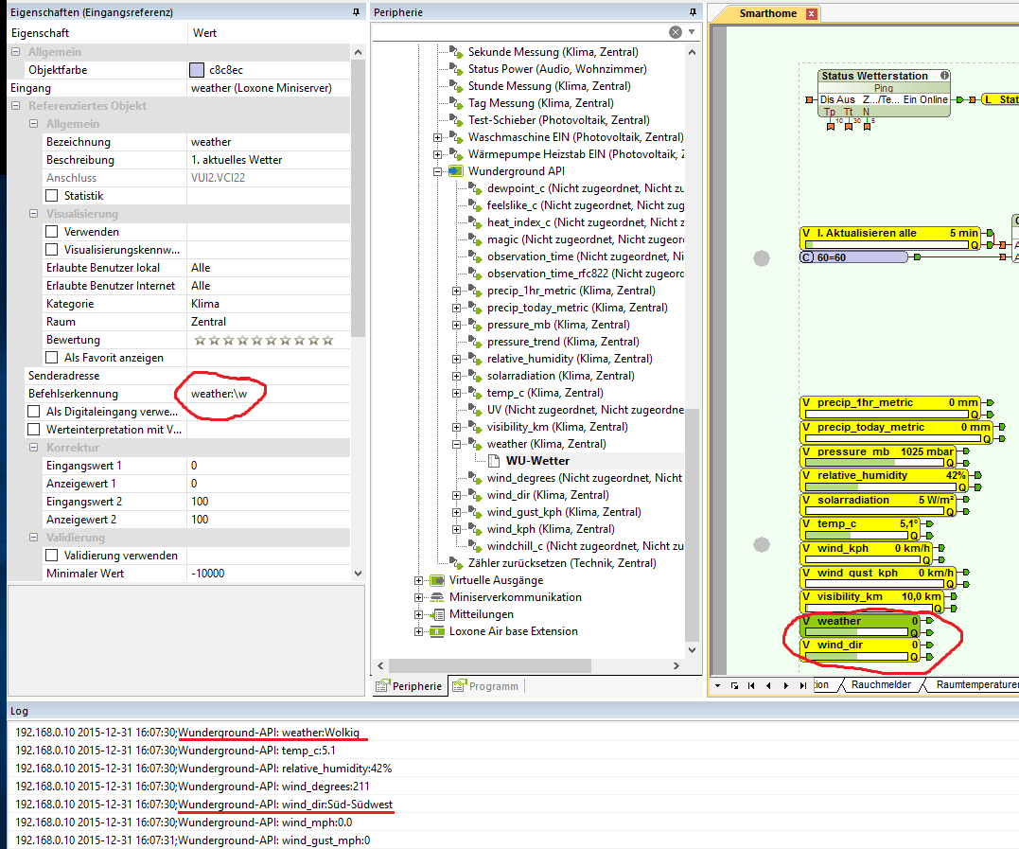The image size is (1019, 849).
Task: Clear the Peripherie search field
Action: click(x=676, y=32)
